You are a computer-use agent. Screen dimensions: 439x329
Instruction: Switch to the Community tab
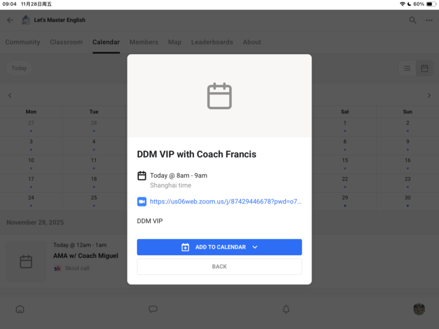pos(23,42)
